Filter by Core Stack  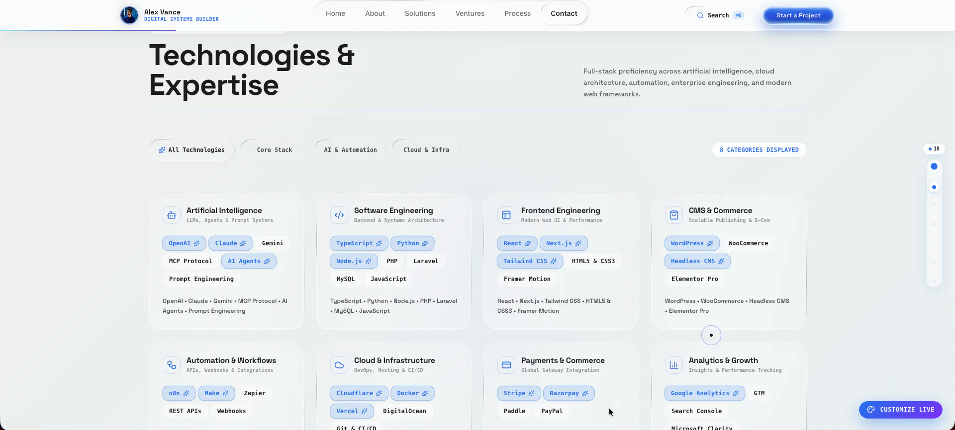click(275, 150)
